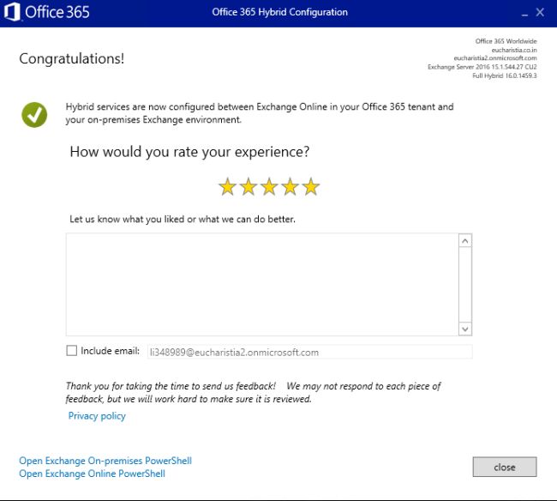Rate experience with the third star
This screenshot has width=557, height=501.
click(269, 187)
